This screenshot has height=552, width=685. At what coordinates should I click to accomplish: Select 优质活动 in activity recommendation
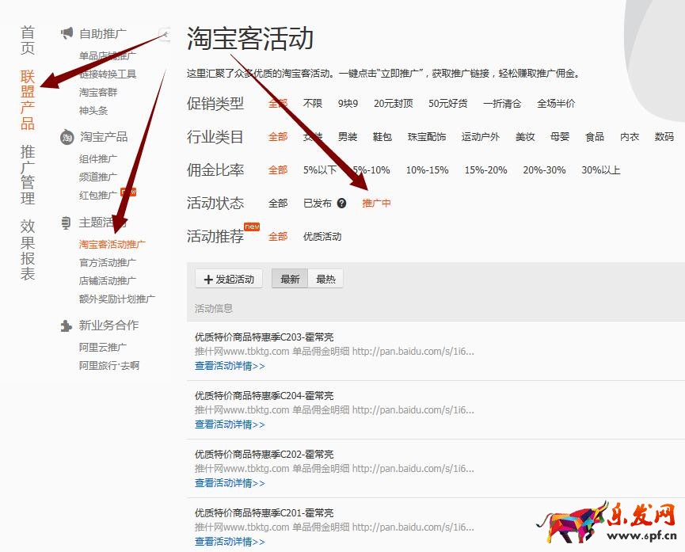tap(322, 237)
